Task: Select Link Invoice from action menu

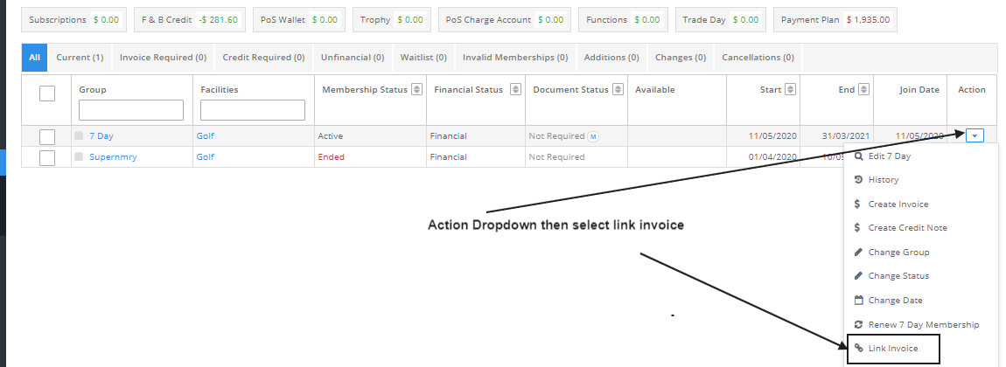Action: pyautogui.click(x=893, y=349)
